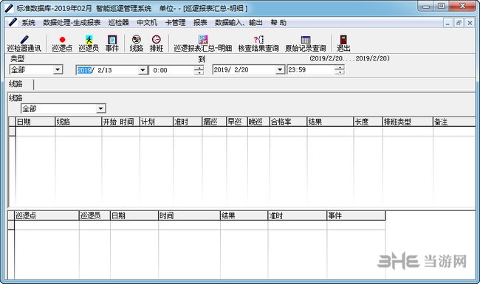Click the 线路 column header

[78, 122]
